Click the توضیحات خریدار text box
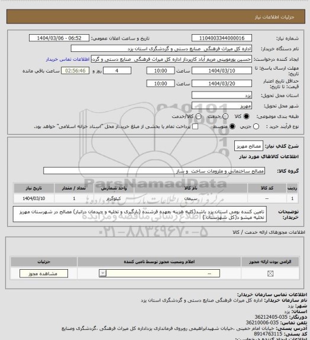 point(140,214)
